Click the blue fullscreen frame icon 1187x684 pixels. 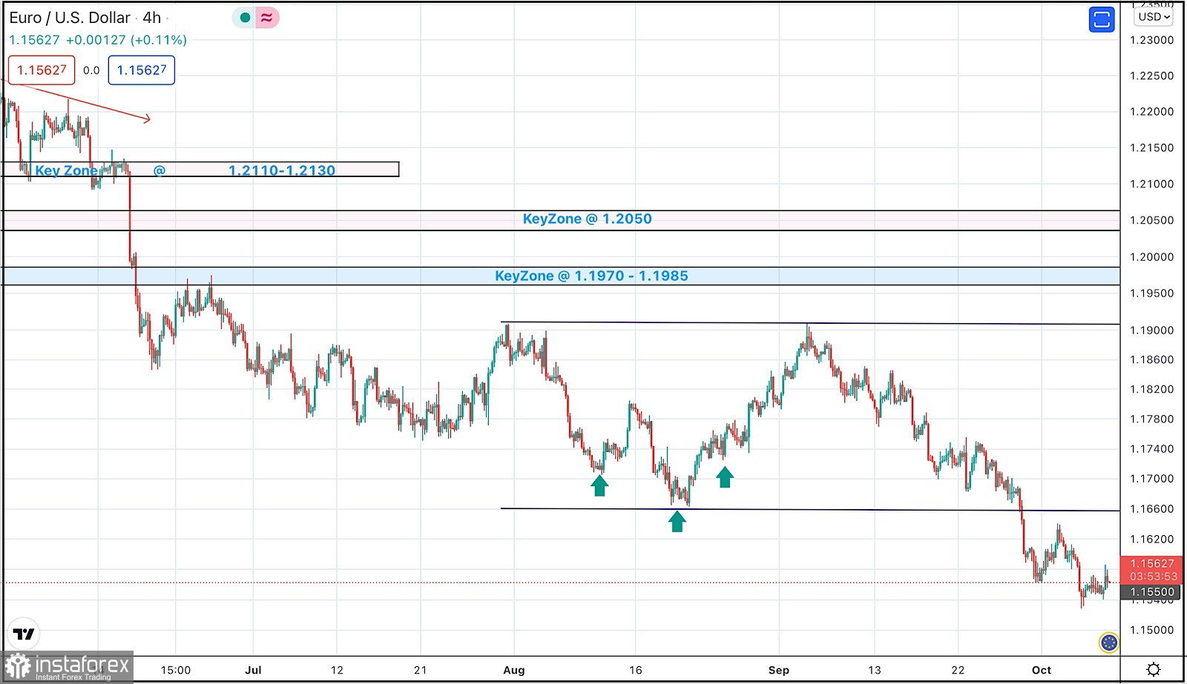[1102, 19]
